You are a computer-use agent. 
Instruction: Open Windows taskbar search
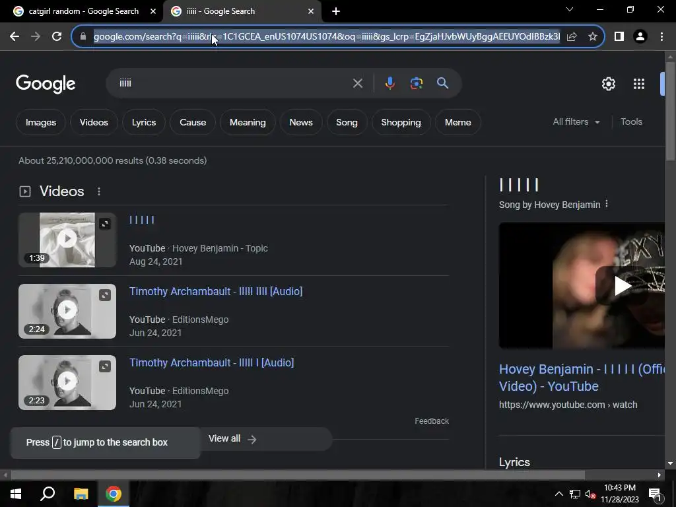click(48, 494)
